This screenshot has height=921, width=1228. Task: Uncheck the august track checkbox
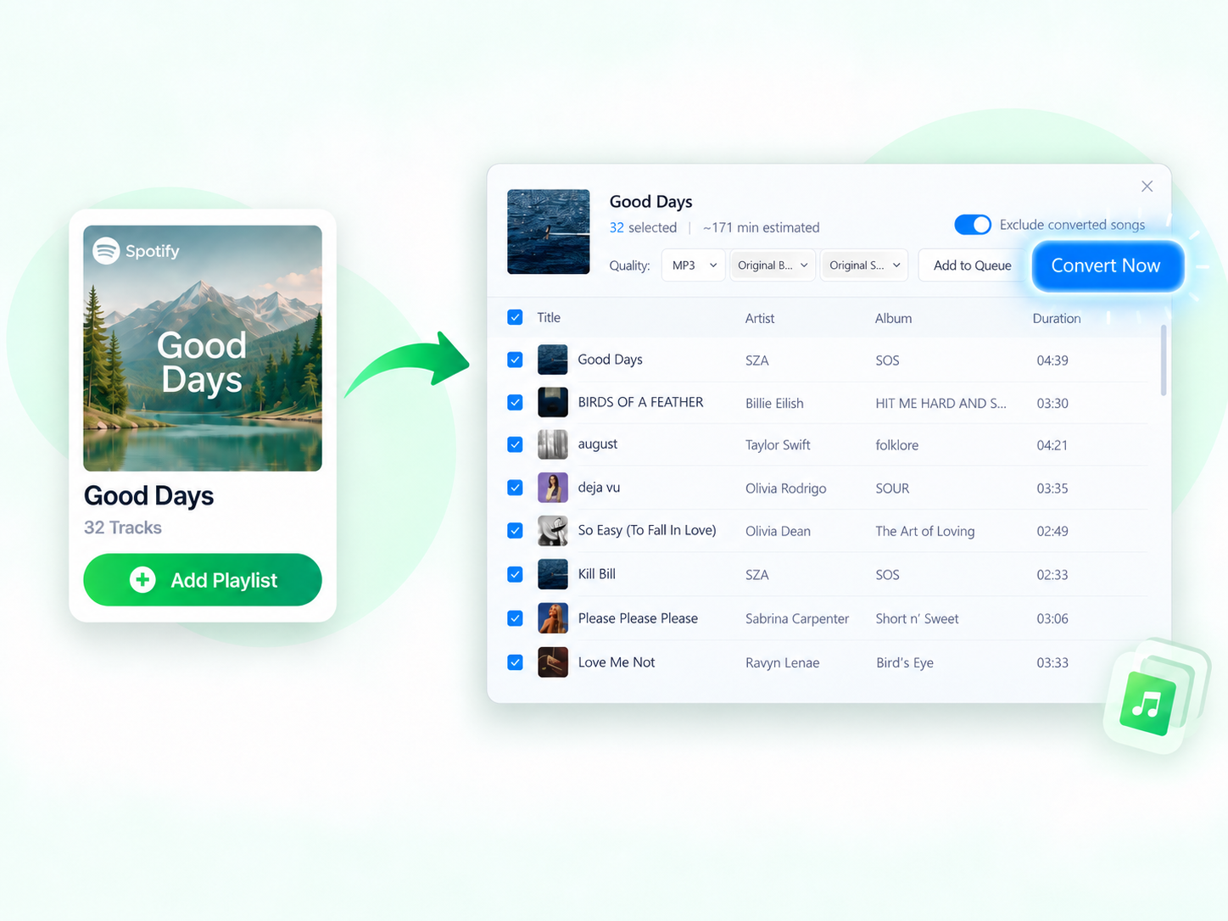(515, 444)
